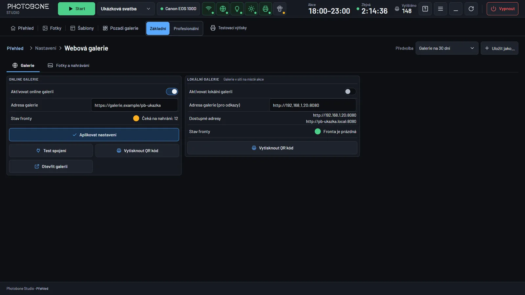Click the Canon EOS 100D camera indicator
525x295 pixels.
click(178, 9)
